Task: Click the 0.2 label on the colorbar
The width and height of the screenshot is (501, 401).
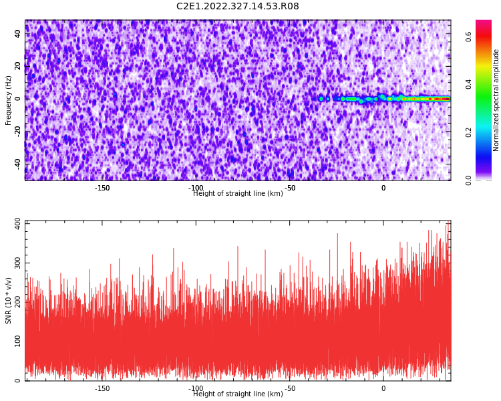Action: coord(468,132)
